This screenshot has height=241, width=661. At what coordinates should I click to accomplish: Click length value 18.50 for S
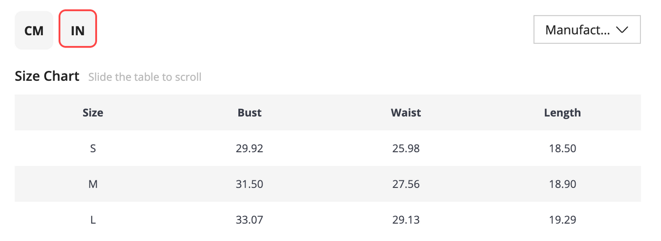point(563,148)
